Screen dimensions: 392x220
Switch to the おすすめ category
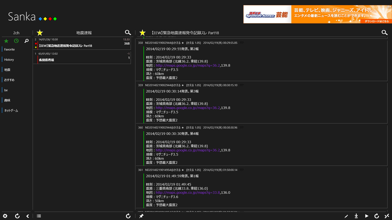click(x=9, y=80)
